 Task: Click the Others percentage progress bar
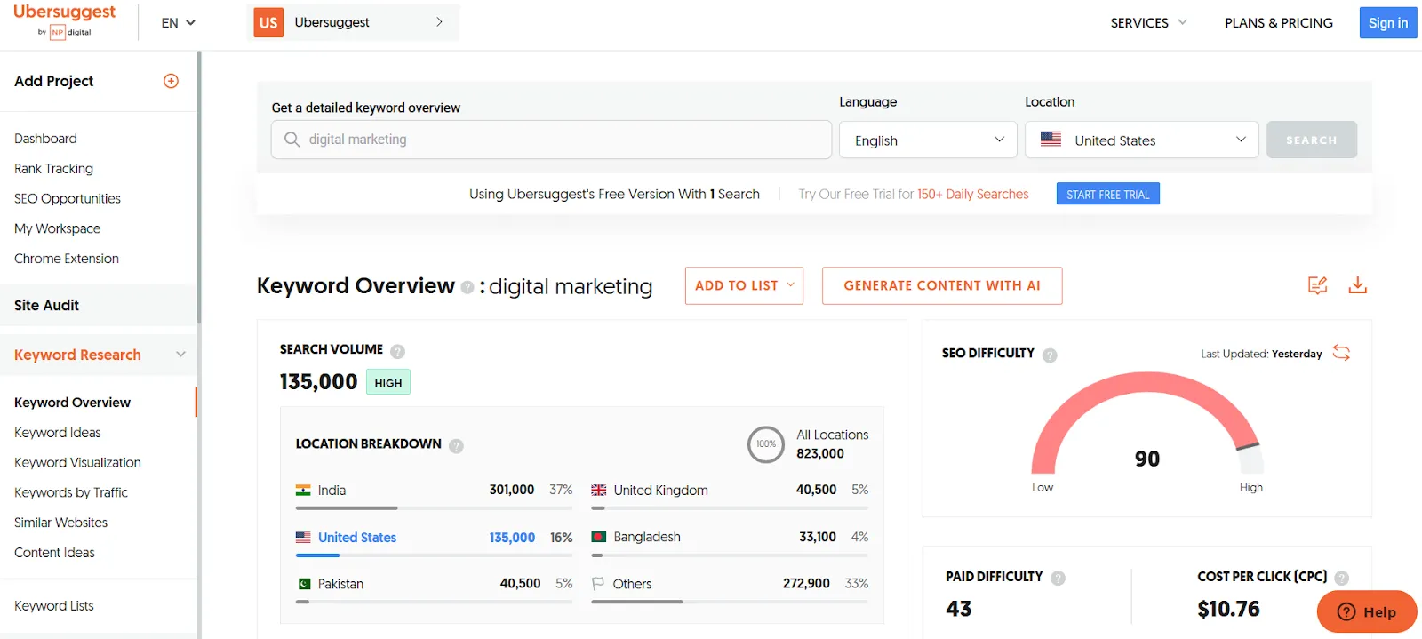(730, 602)
